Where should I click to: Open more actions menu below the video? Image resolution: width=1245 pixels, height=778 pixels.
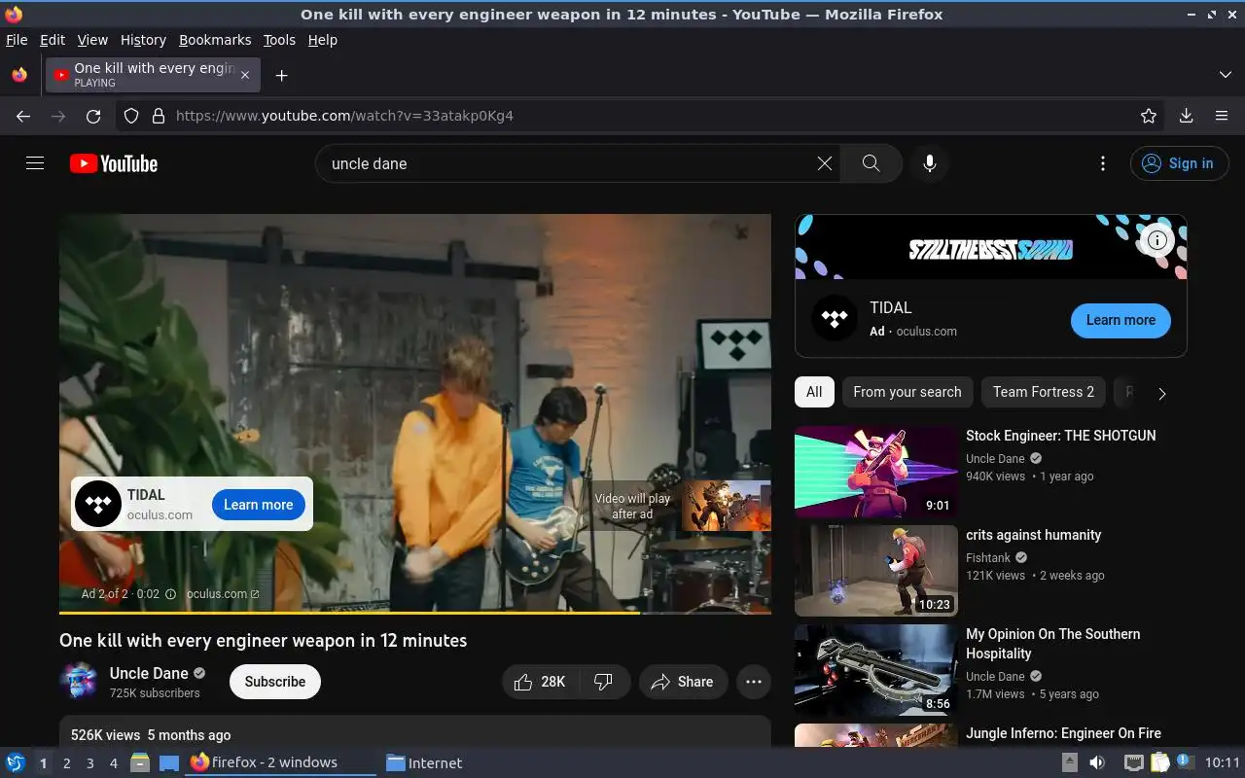[754, 682]
